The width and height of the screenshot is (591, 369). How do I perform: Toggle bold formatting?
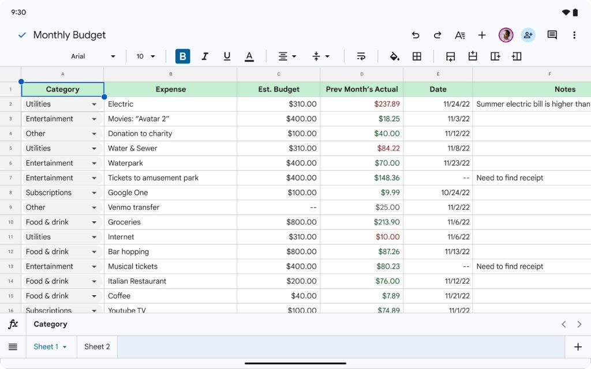[183, 57]
